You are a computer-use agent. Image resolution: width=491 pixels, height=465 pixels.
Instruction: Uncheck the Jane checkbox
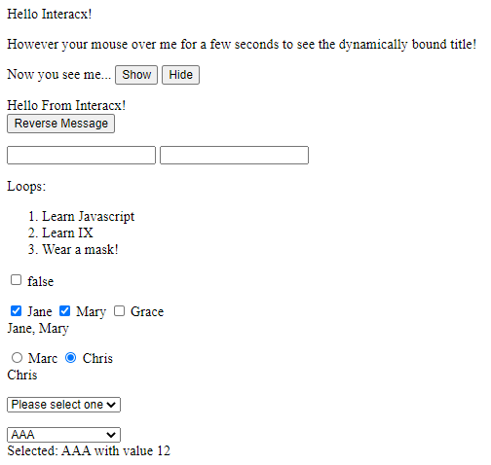16,310
